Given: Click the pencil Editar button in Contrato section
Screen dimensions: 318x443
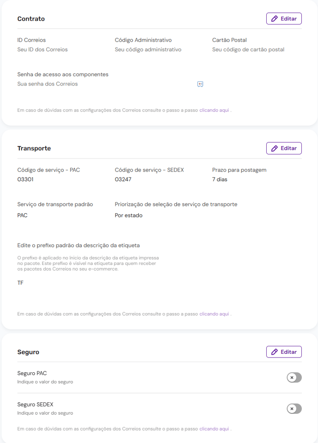Looking at the screenshot, I should click(284, 18).
